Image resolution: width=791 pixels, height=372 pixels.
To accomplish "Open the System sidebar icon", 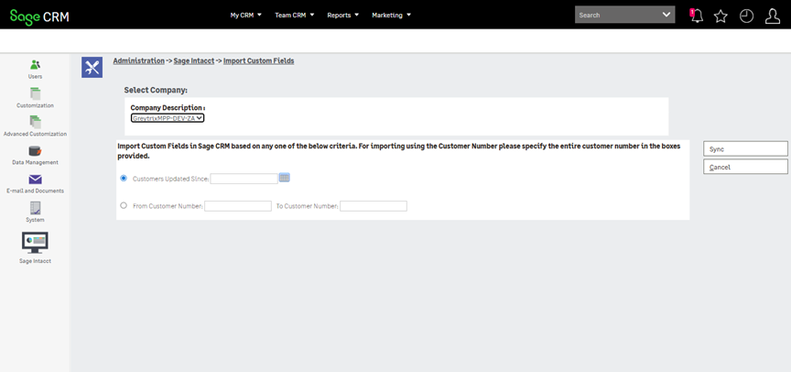I will (x=35, y=208).
